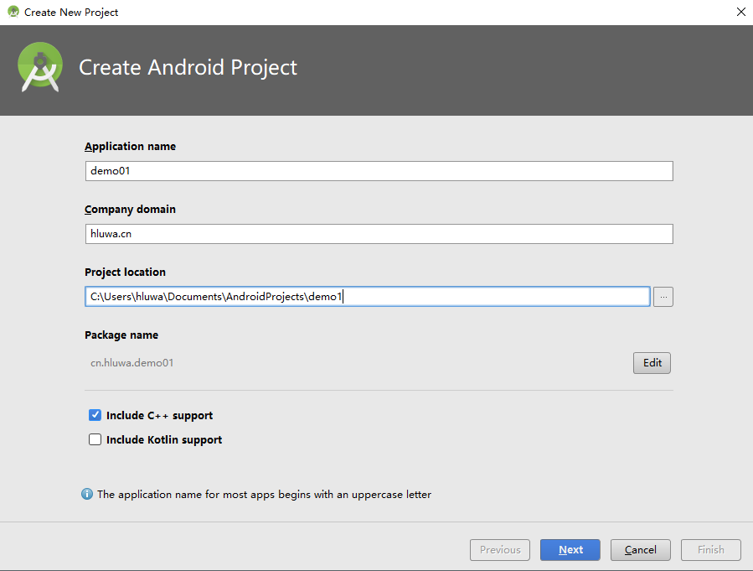Click the Project location label
This screenshot has height=571, width=753.
click(x=125, y=272)
